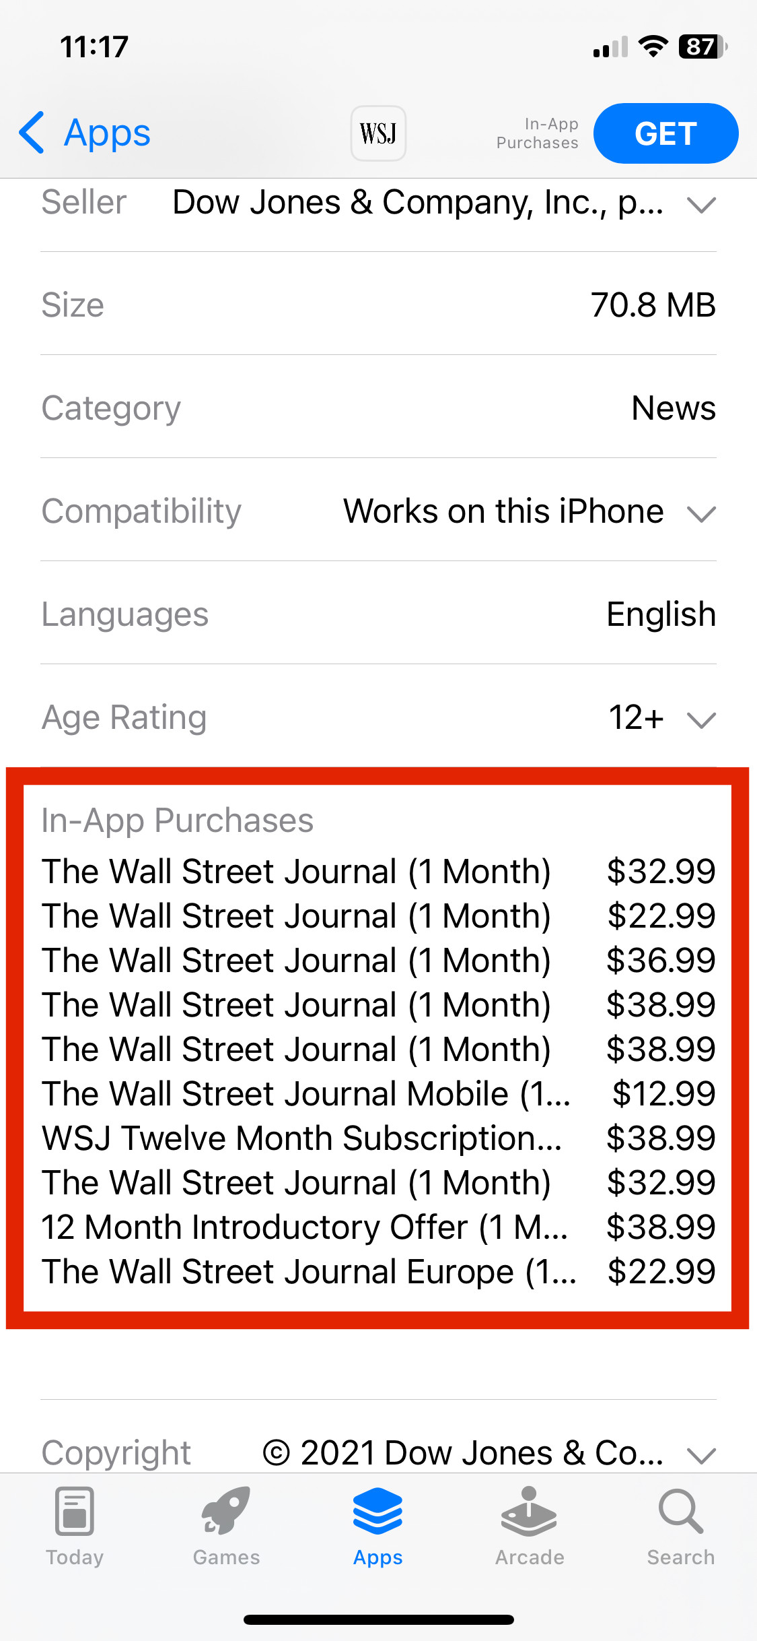Image resolution: width=757 pixels, height=1641 pixels.
Task: Tap the battery indicator in status bar
Action: [x=703, y=46]
